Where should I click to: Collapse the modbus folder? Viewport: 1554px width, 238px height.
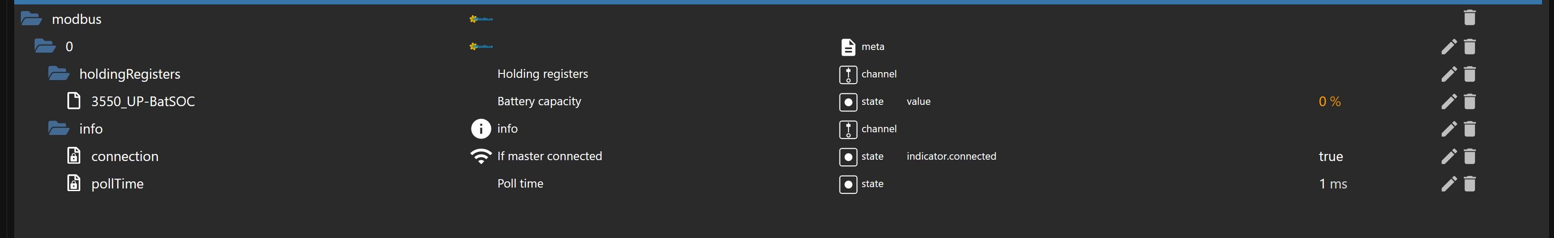tap(31, 19)
